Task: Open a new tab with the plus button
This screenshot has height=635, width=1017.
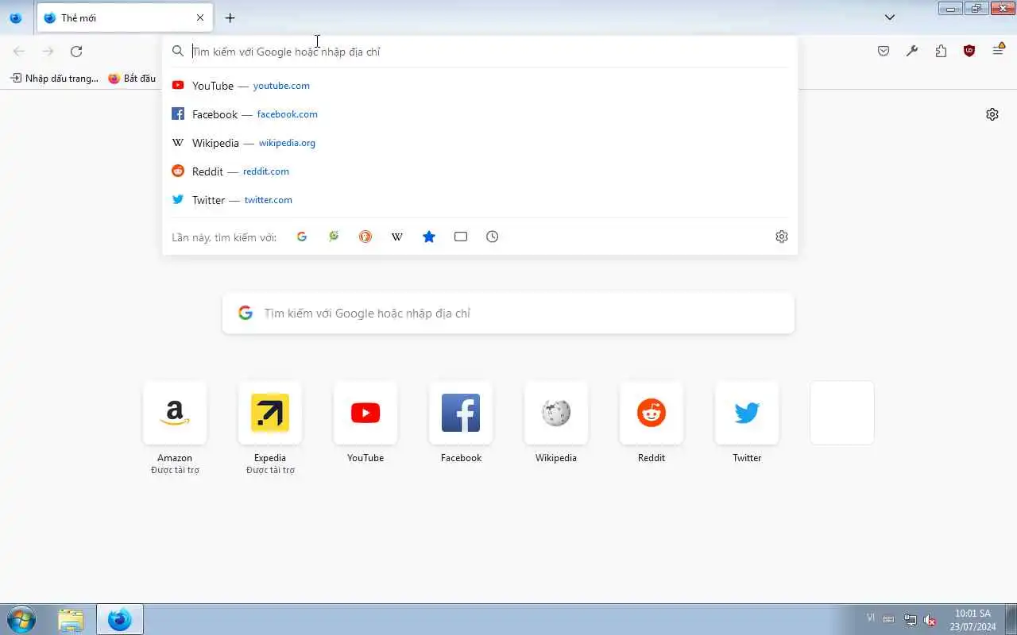Action: click(x=230, y=17)
